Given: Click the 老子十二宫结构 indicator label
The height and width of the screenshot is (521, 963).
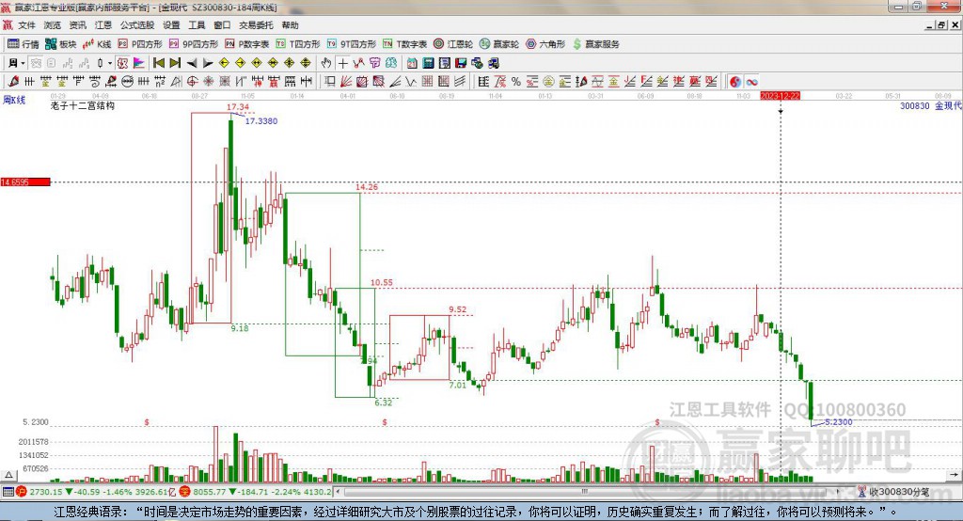Looking at the screenshot, I should [83, 105].
